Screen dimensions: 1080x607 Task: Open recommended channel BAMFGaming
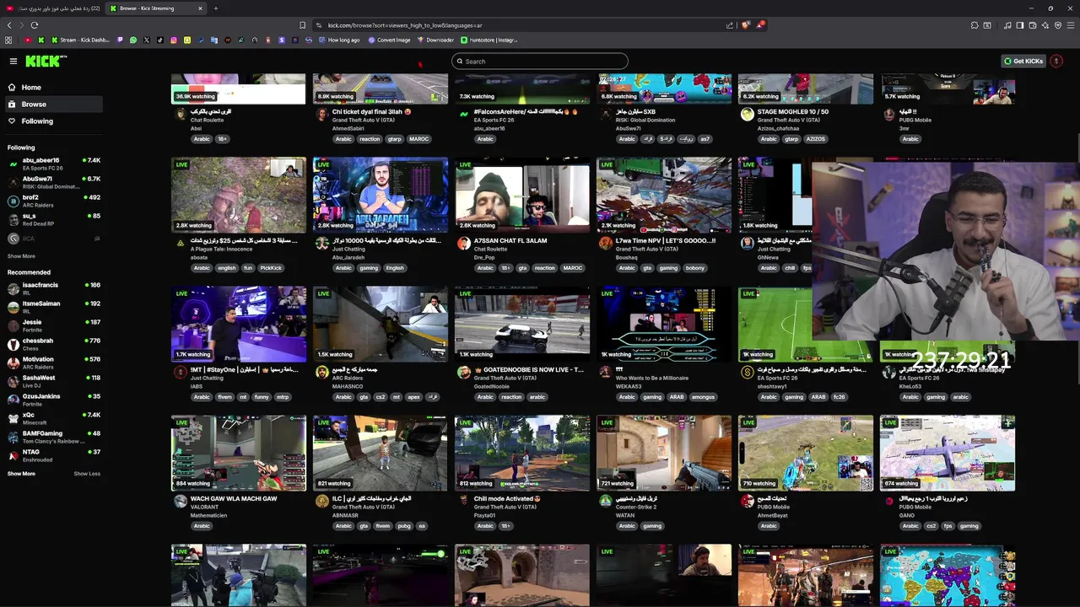pos(52,437)
